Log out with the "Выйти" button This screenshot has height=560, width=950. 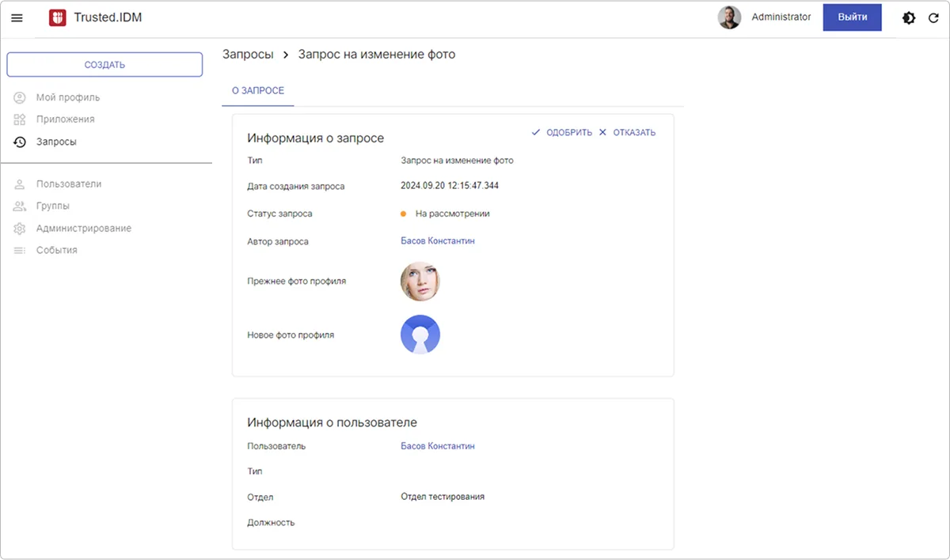pos(852,17)
